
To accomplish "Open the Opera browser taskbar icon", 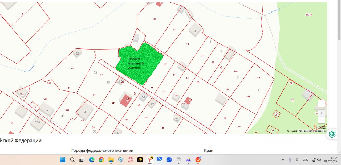I will [x=130, y=160].
